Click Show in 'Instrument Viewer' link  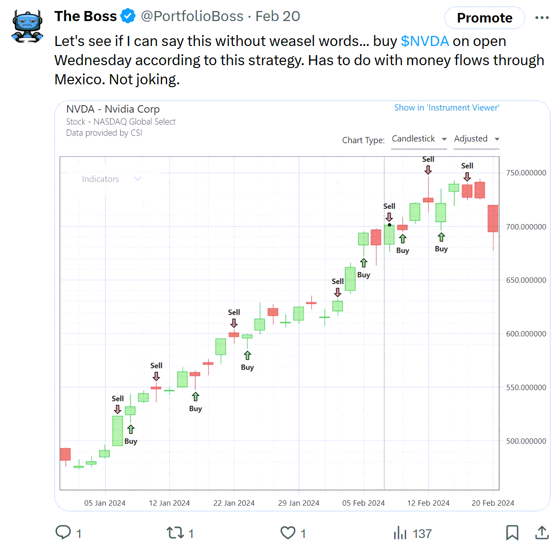click(447, 108)
